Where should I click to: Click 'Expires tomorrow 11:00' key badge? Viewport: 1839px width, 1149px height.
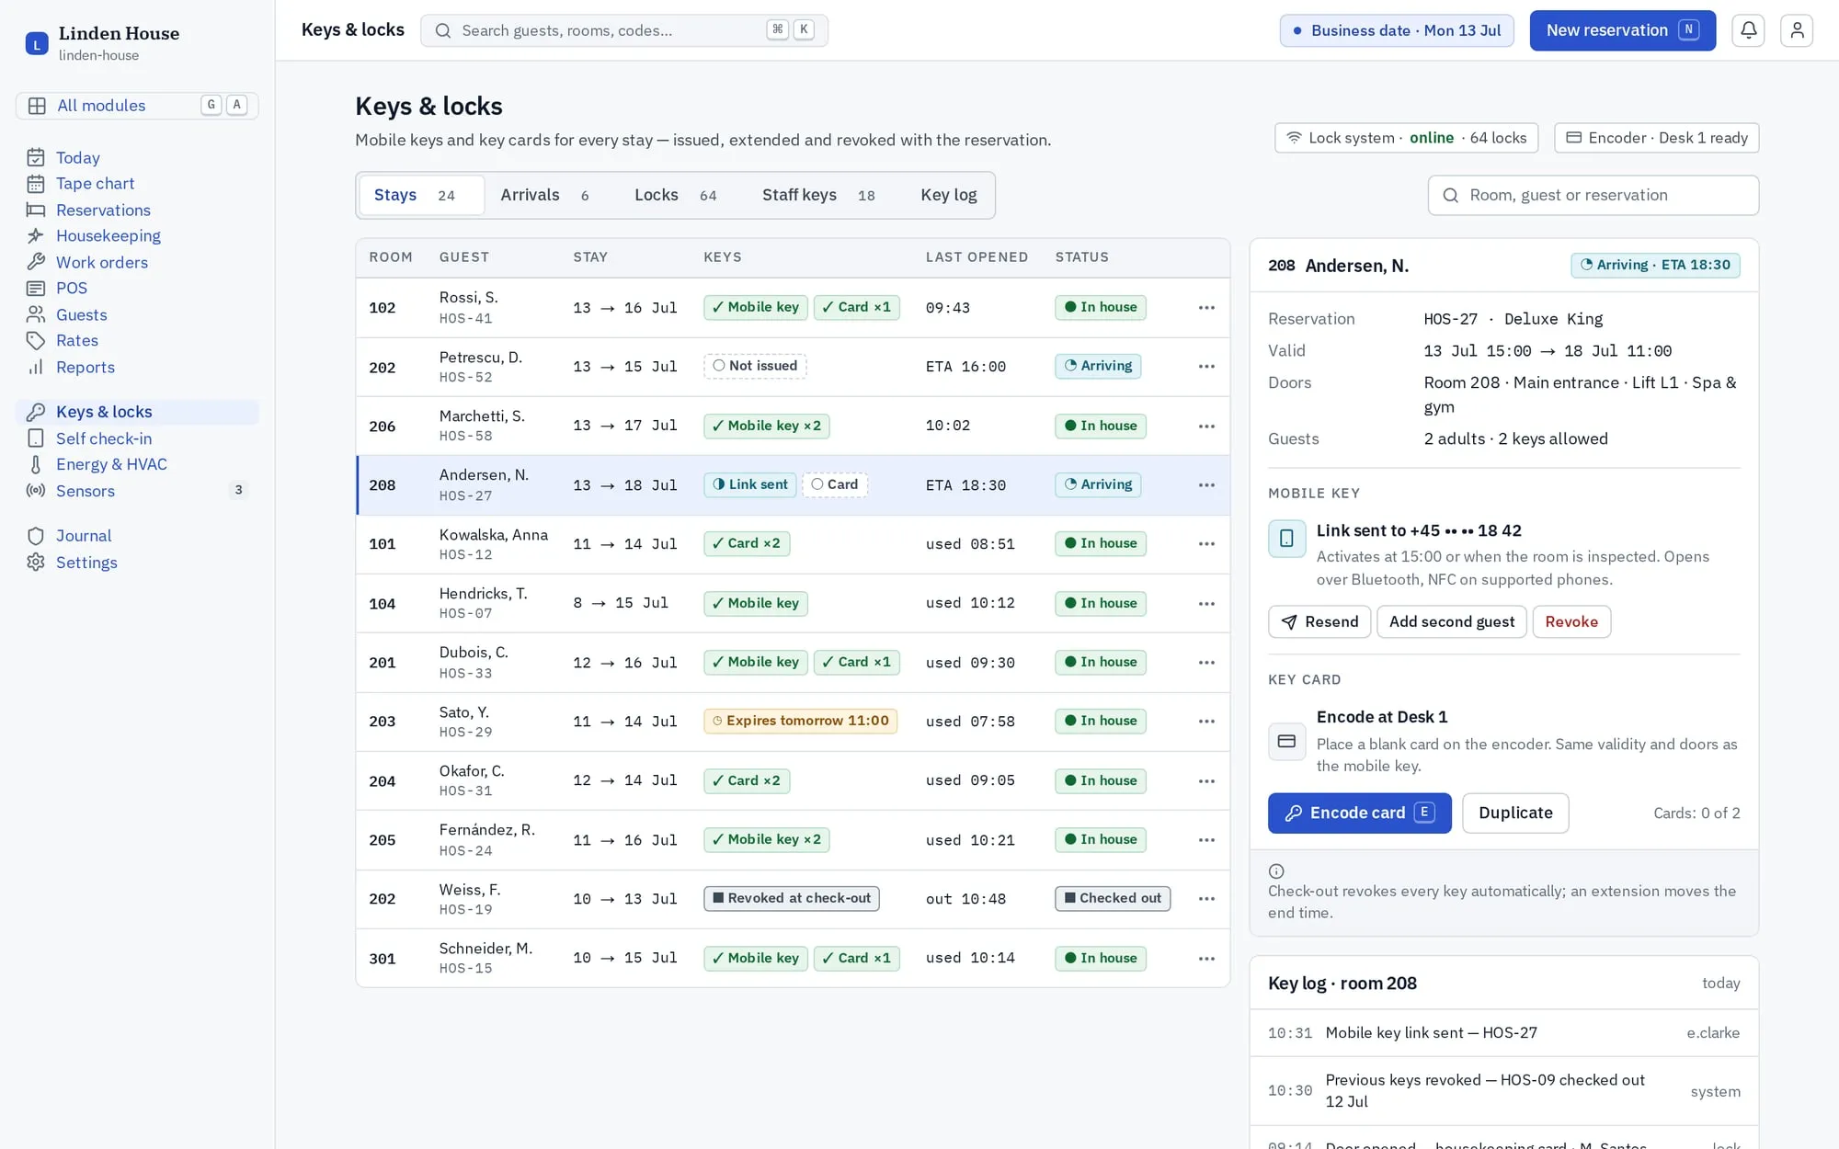click(x=800, y=722)
